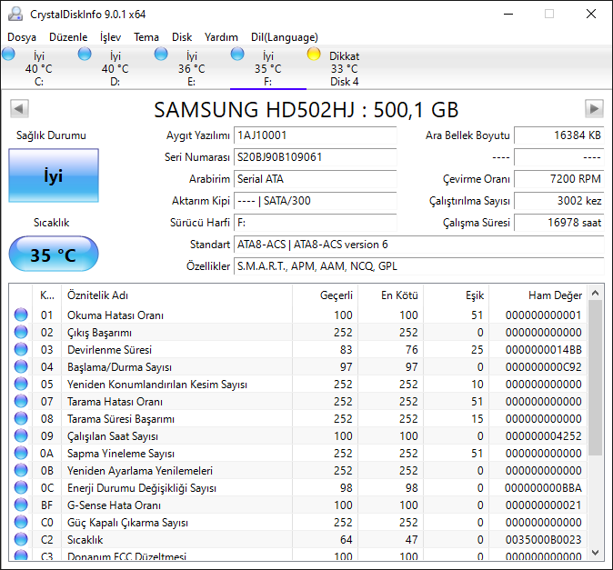The image size is (613, 570).
Task: Click raw value 0035000B0023
Action: point(543,539)
